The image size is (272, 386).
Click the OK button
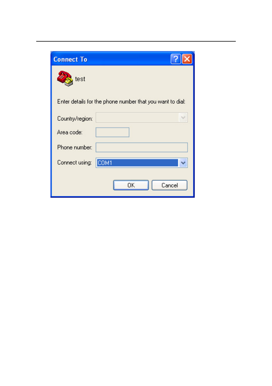pyautogui.click(x=131, y=185)
